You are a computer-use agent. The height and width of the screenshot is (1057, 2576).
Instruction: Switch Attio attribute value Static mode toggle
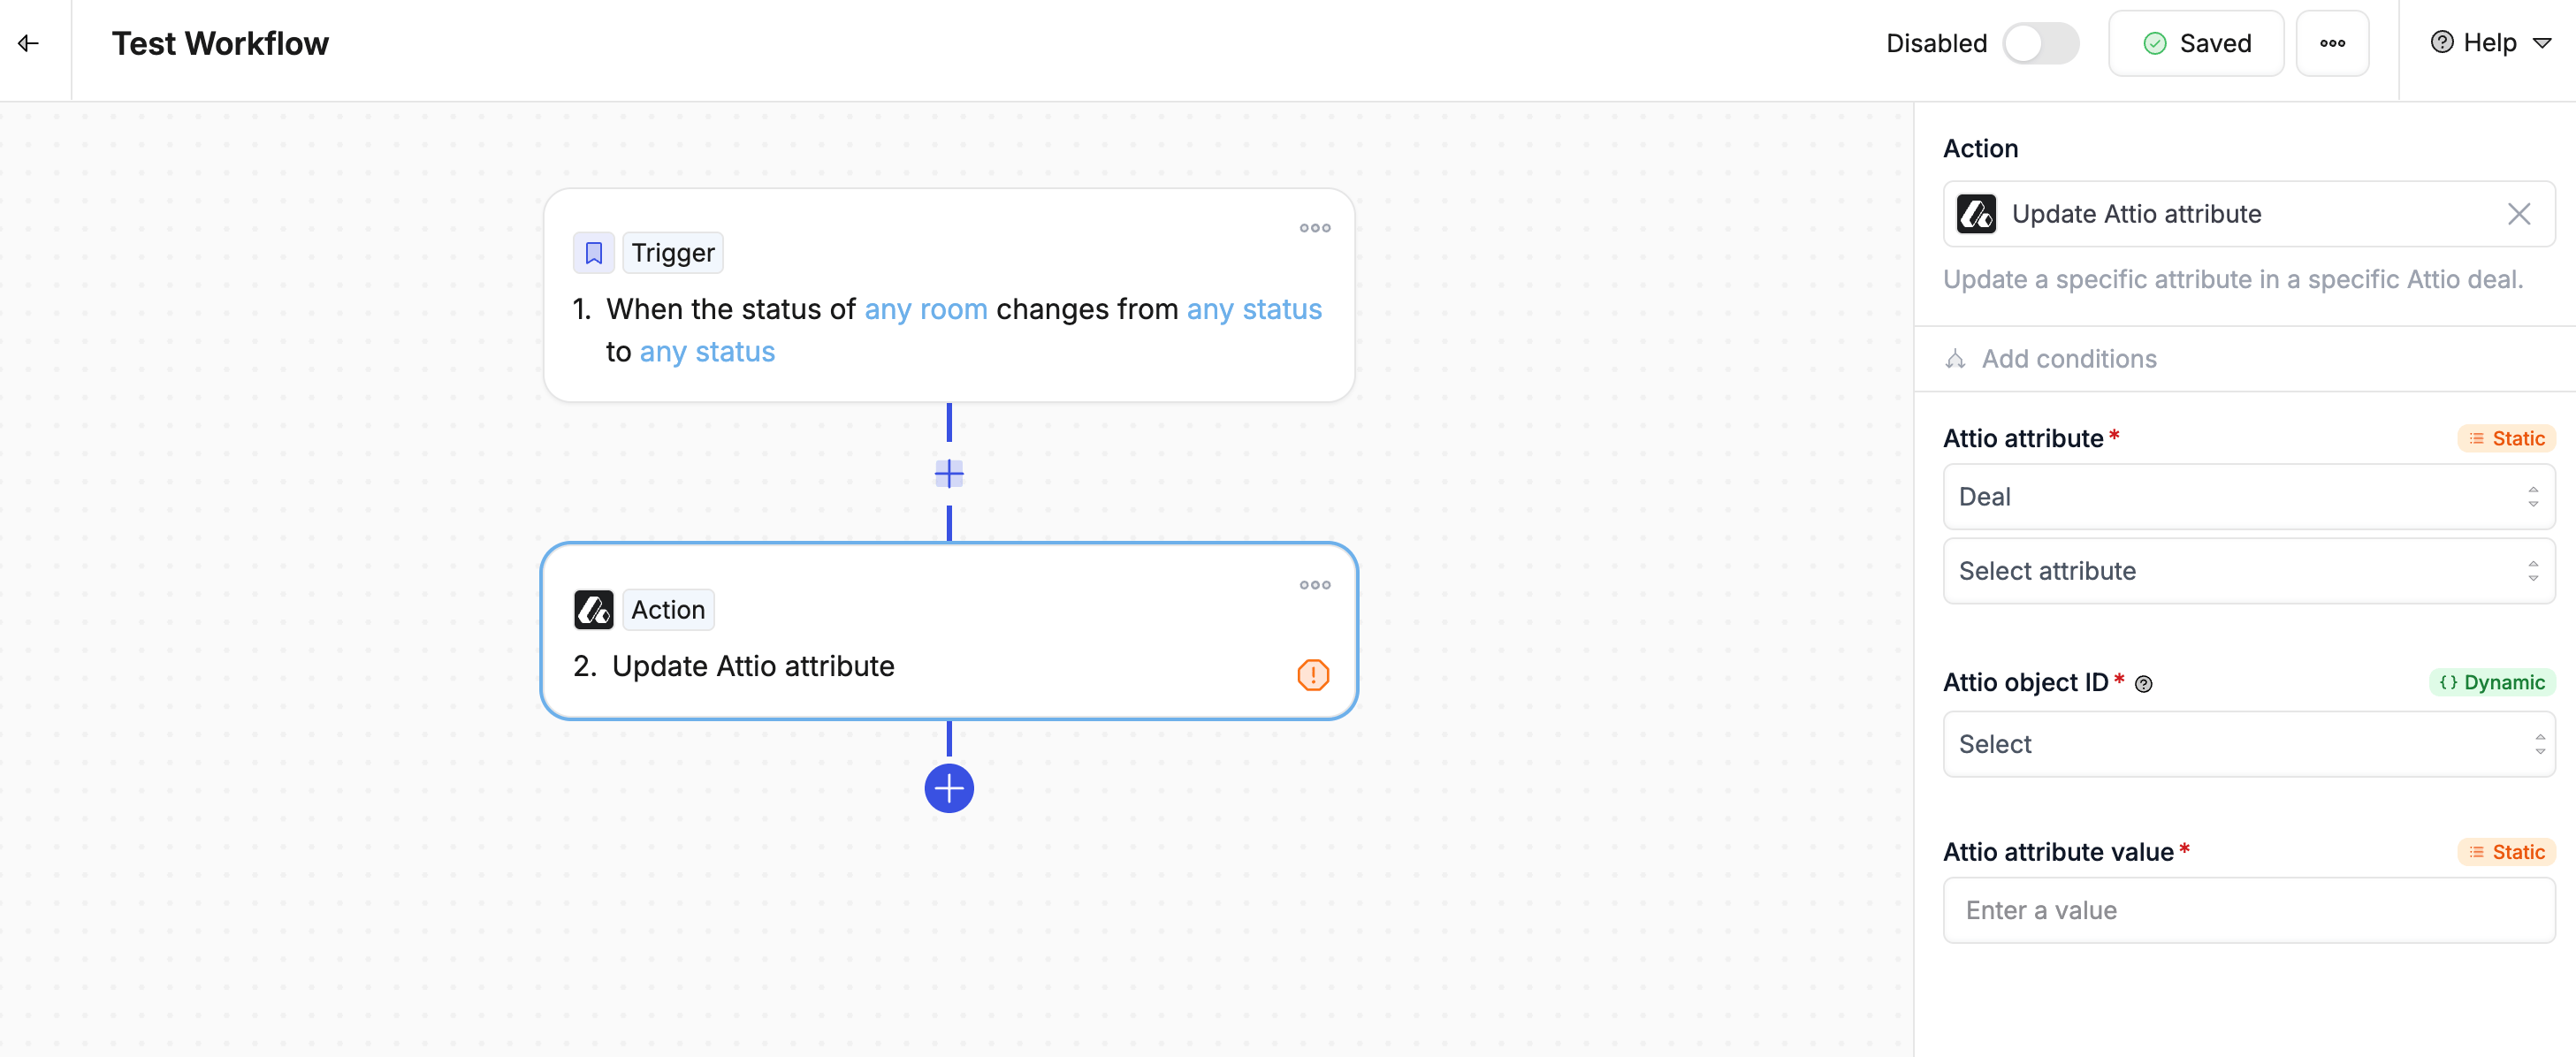click(x=2506, y=852)
